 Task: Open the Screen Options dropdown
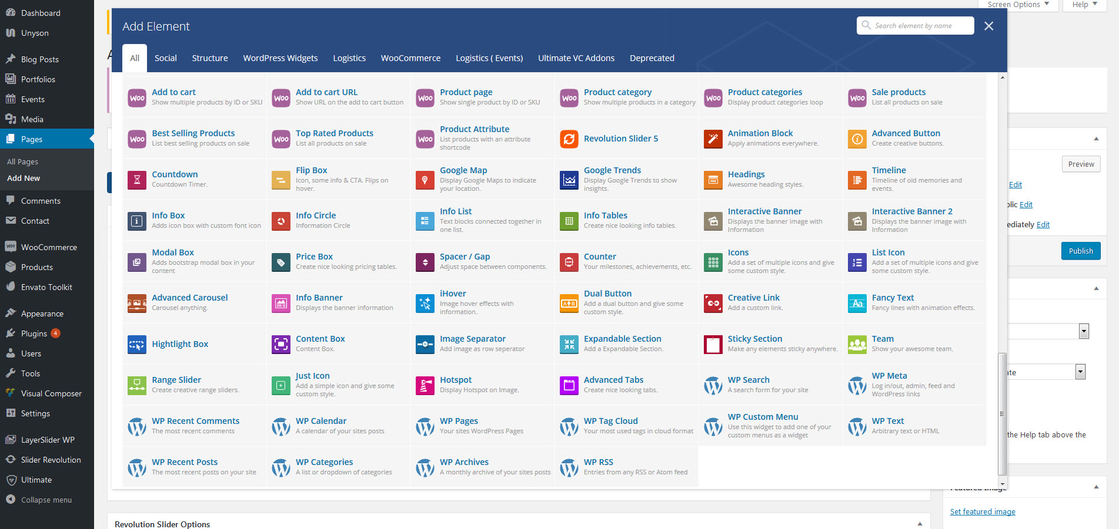point(1018,5)
